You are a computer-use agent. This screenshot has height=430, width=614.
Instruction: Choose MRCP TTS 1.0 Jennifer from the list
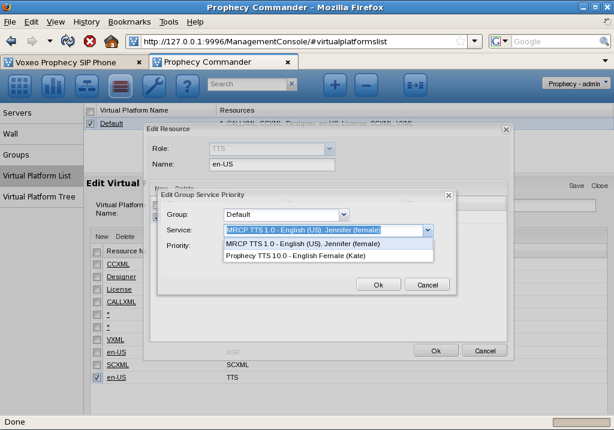[329, 244]
